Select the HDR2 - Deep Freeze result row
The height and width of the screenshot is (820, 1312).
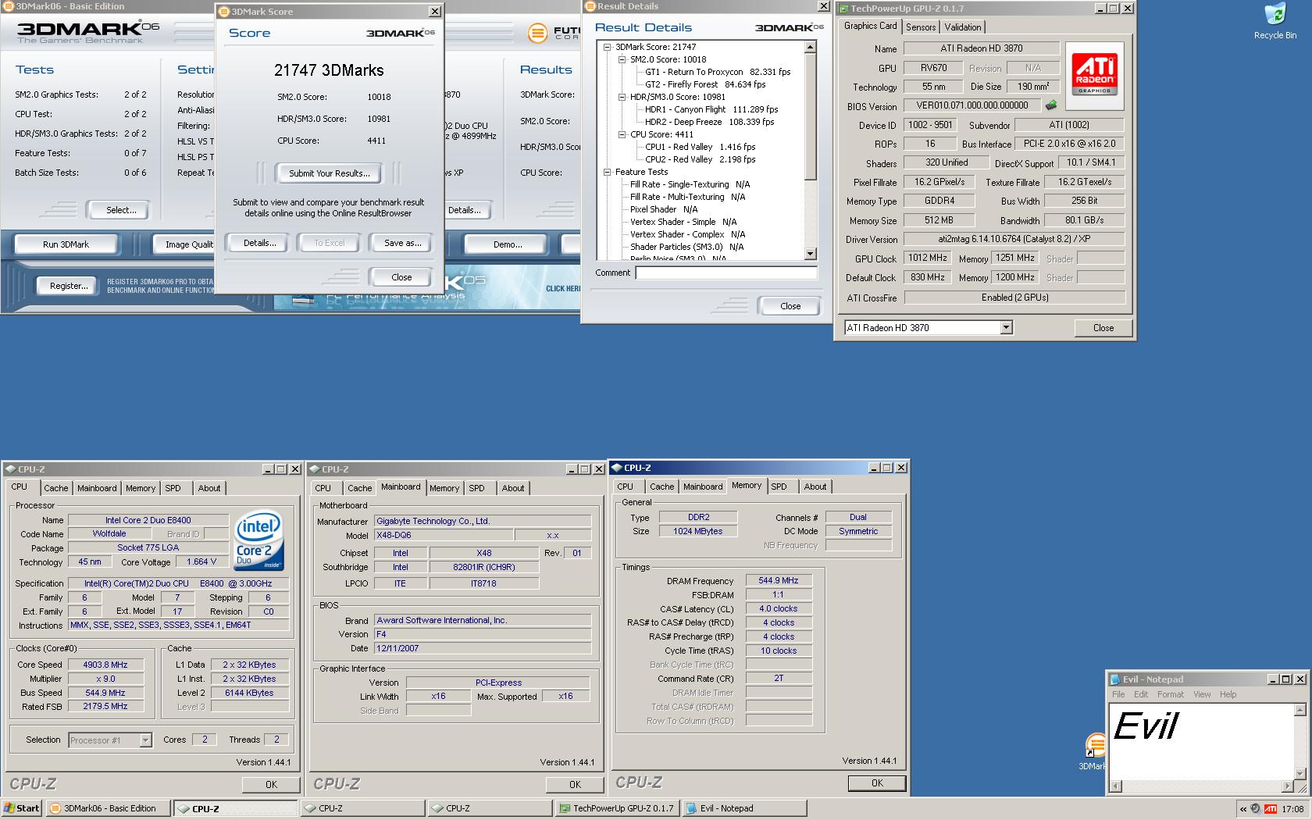[709, 122]
